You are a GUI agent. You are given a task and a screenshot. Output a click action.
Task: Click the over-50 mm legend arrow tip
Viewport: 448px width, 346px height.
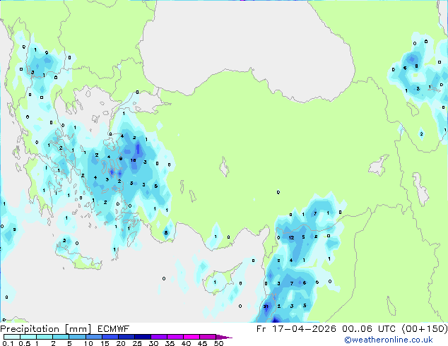[x=224, y=337]
